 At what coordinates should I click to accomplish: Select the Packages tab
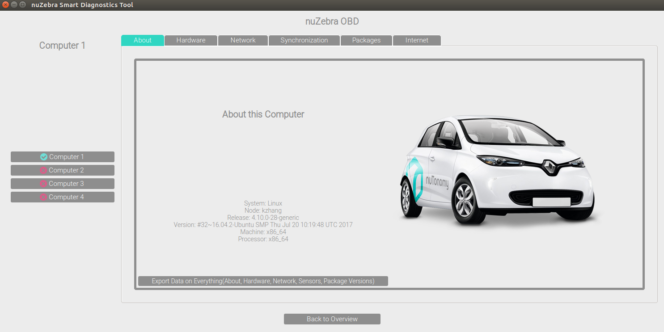tap(366, 40)
